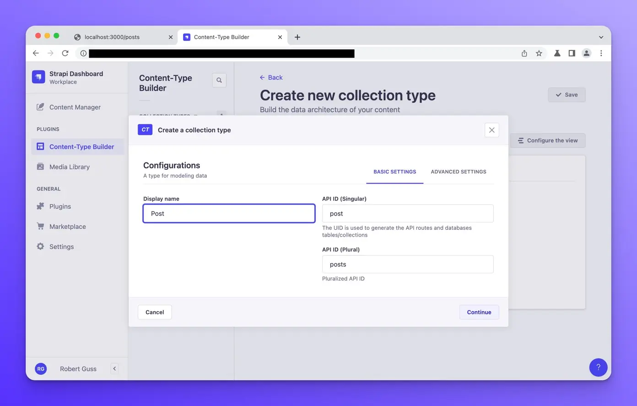This screenshot has width=637, height=406.
Task: Click the site info icon in address bar
Action: coord(83,53)
